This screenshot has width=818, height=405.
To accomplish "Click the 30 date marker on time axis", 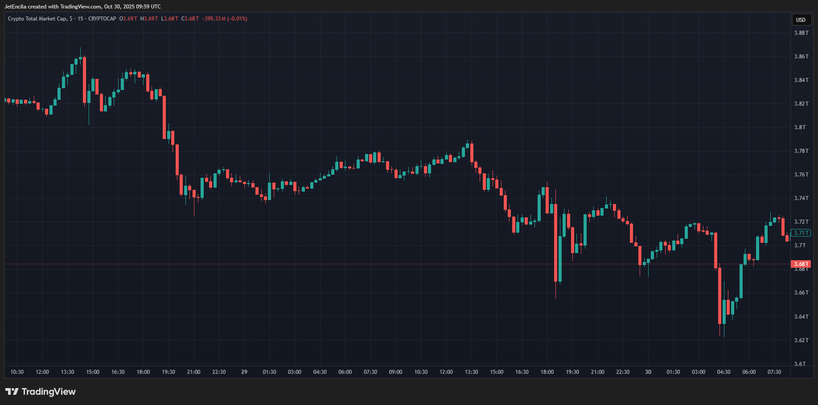I will tap(648, 372).
